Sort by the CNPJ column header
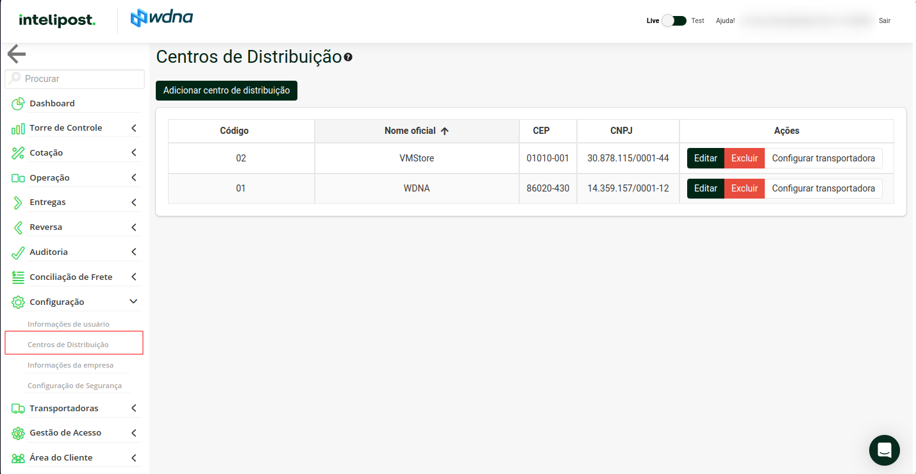The width and height of the screenshot is (916, 474). [x=628, y=131]
